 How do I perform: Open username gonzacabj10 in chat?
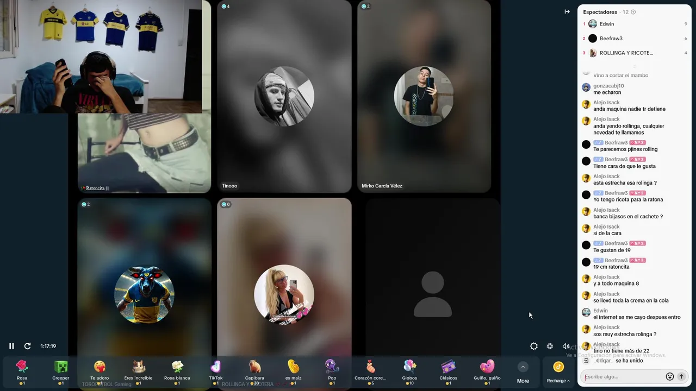(608, 86)
